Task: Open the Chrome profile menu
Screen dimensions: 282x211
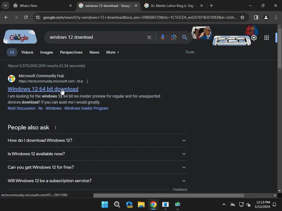Action: (266, 17)
